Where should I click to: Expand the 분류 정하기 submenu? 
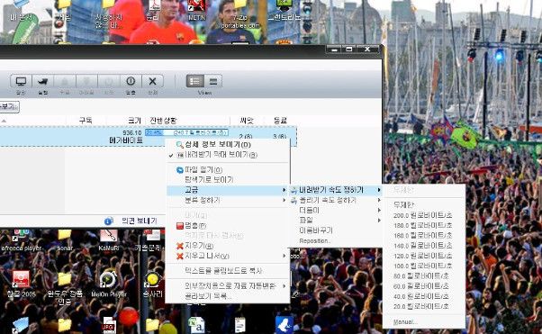[x=228, y=200]
